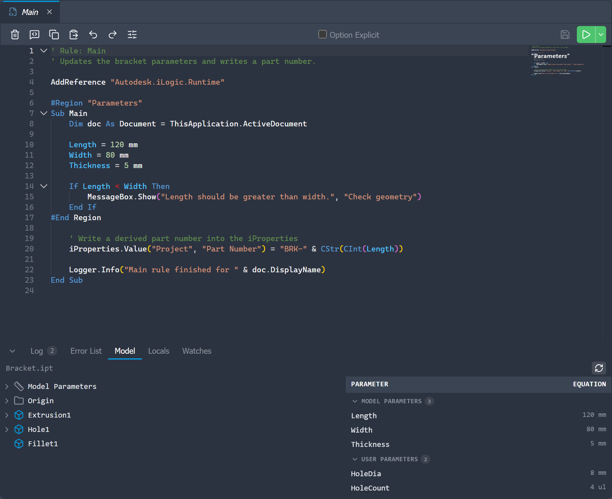
Task: Click the Origin folder icon
Action: (x=19, y=401)
